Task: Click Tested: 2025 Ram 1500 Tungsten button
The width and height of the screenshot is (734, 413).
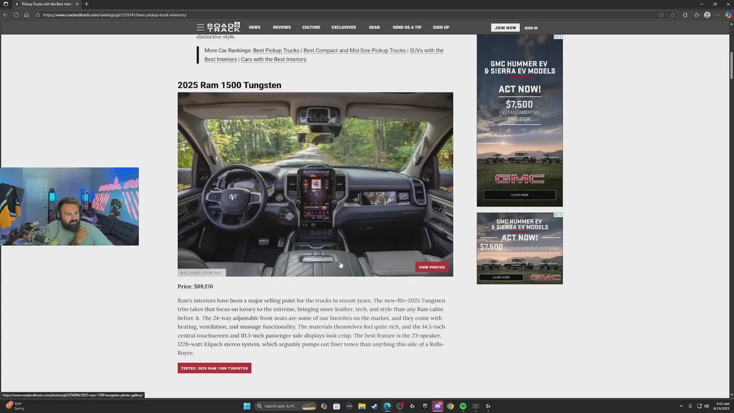Action: pos(214,368)
